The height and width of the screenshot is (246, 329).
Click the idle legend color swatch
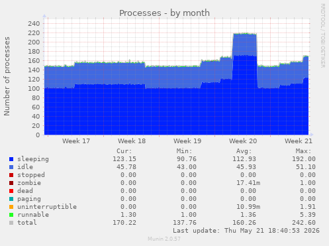(11, 167)
